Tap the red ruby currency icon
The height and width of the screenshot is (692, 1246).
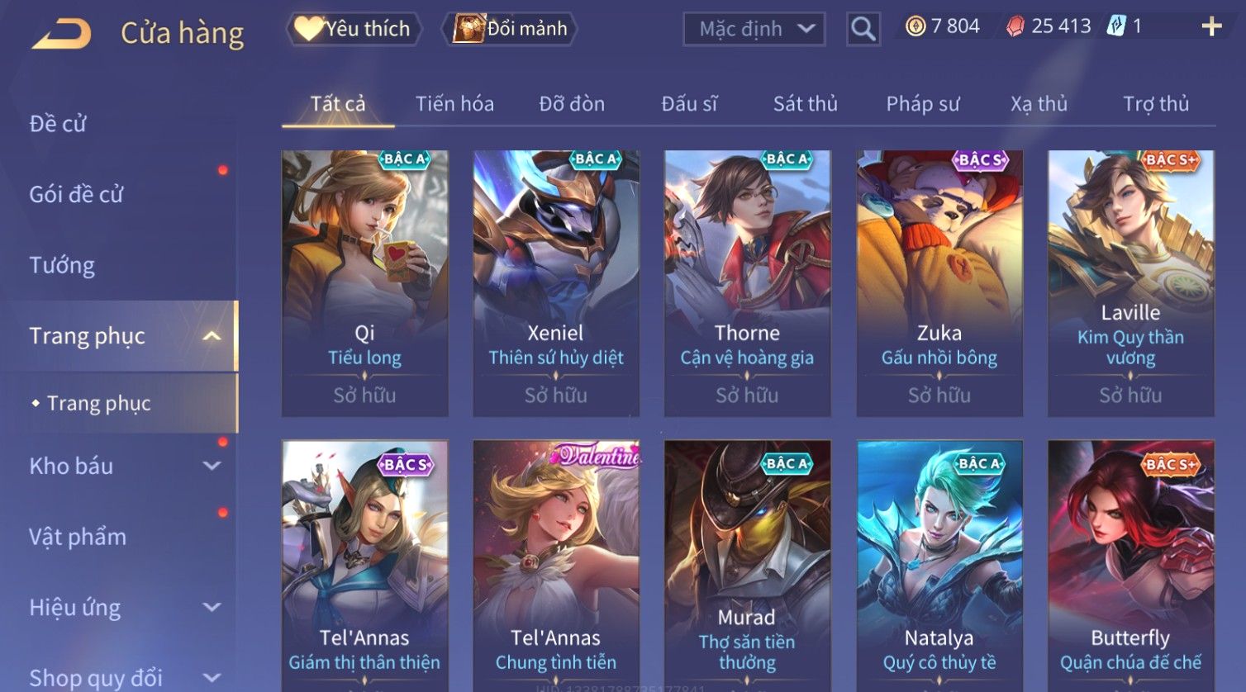click(1015, 26)
